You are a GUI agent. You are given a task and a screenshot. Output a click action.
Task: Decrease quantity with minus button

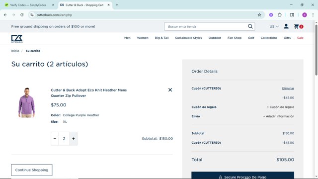(x=55, y=139)
